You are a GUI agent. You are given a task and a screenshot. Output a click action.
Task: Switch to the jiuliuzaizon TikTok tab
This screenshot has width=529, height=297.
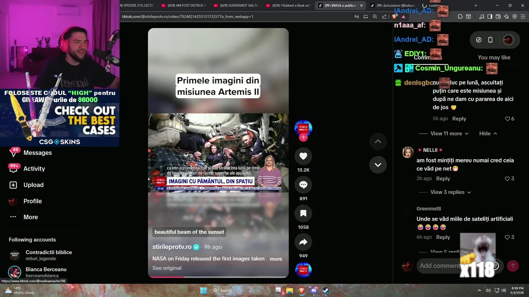click(x=393, y=5)
